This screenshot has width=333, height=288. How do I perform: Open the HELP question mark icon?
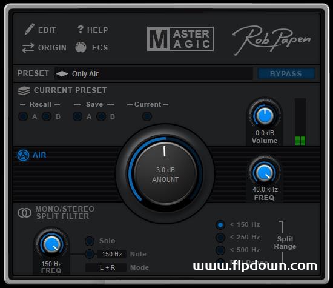(81, 29)
